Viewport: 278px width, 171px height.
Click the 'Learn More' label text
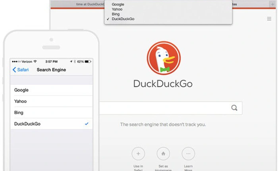pos(188,168)
